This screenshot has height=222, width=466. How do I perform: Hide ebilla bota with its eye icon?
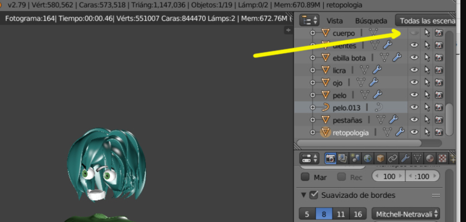pos(414,57)
